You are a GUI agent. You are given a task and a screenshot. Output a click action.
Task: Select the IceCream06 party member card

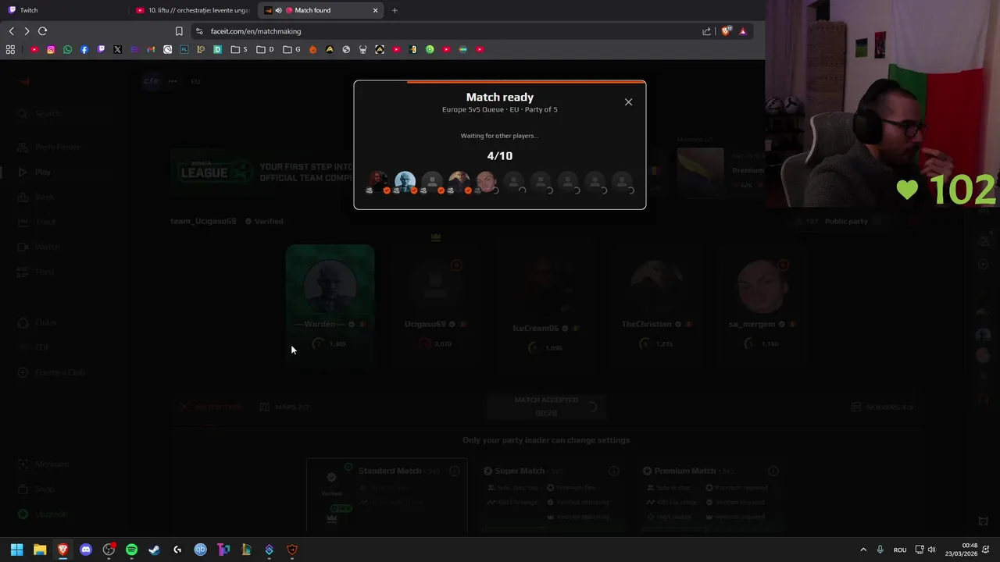click(546, 304)
